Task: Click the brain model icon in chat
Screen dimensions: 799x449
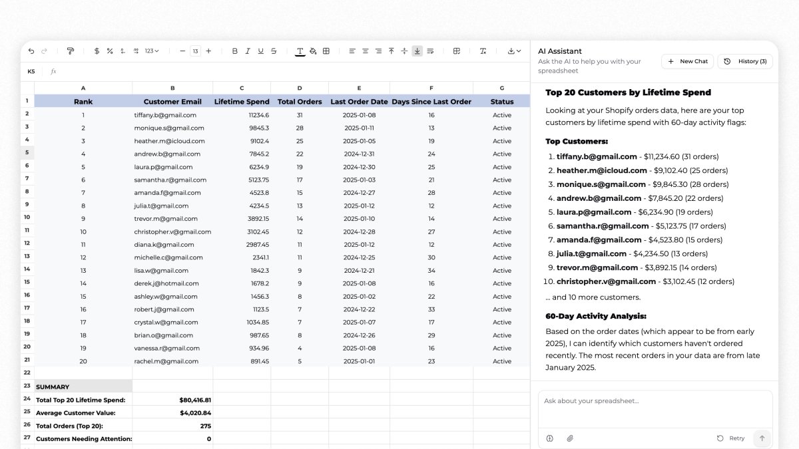Action: pos(550,438)
